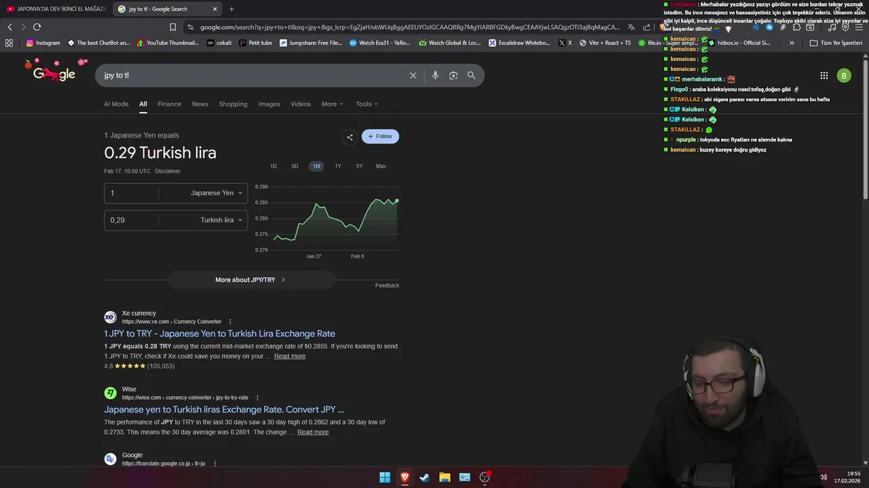Open Xe currency result options menu

(x=230, y=322)
